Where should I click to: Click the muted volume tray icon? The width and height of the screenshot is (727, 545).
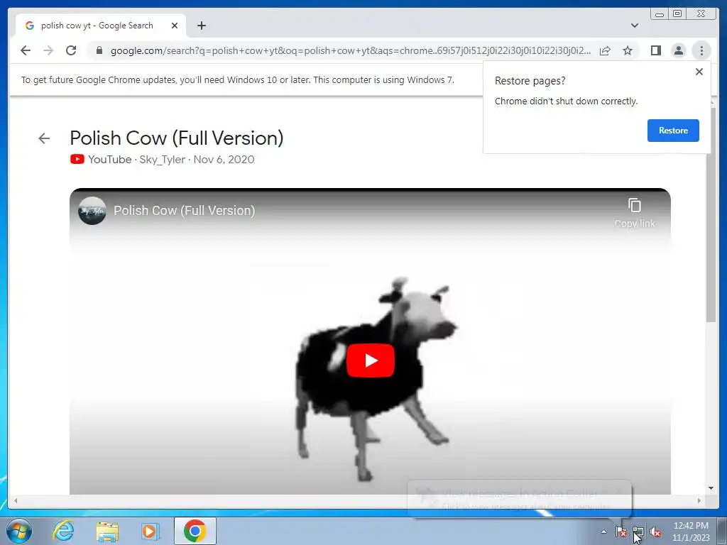pyautogui.click(x=655, y=532)
